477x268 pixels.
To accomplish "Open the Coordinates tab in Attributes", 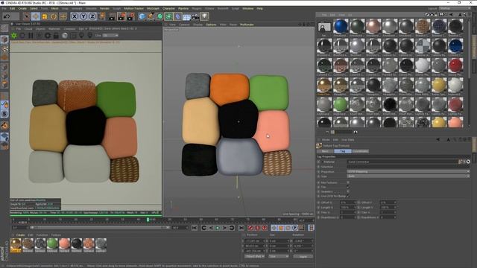I will coord(361,151).
